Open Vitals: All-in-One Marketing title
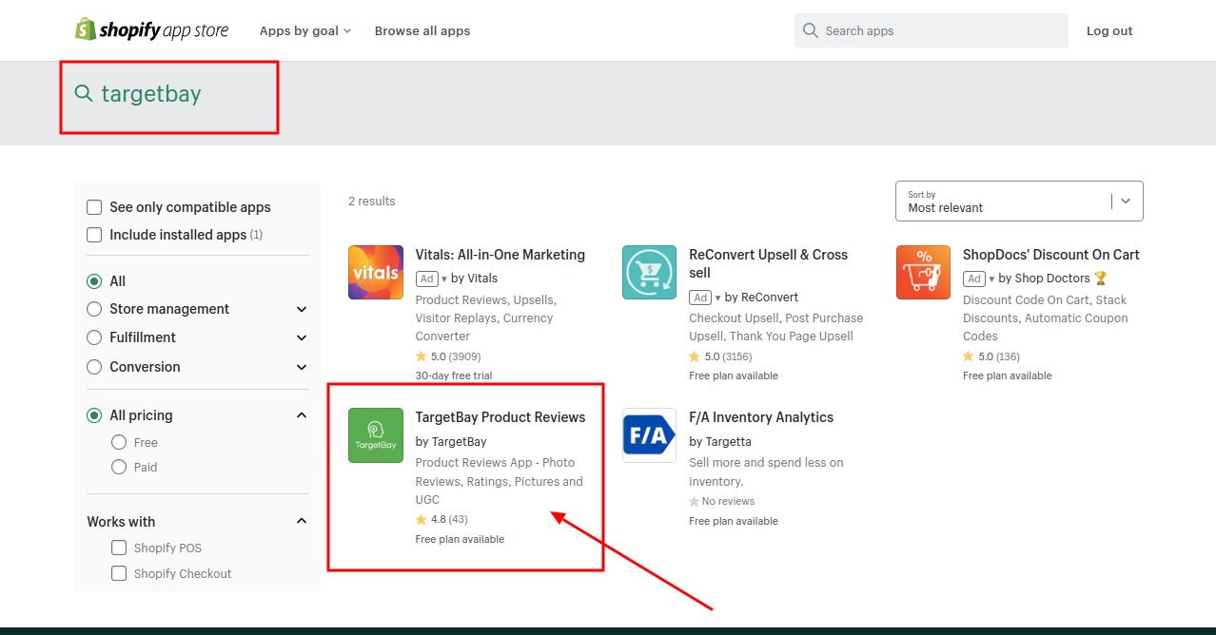Screen dimensions: 1216x635 coord(500,255)
